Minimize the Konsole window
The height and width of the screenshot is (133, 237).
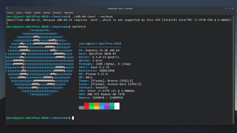(226, 8)
